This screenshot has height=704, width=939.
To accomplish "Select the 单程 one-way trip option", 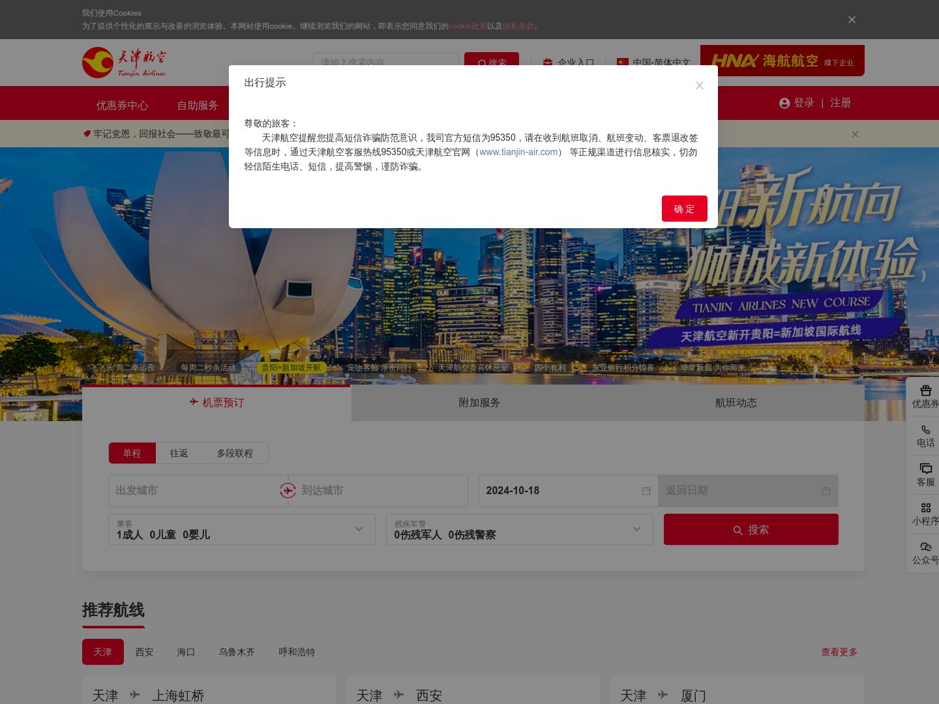I will (x=132, y=453).
